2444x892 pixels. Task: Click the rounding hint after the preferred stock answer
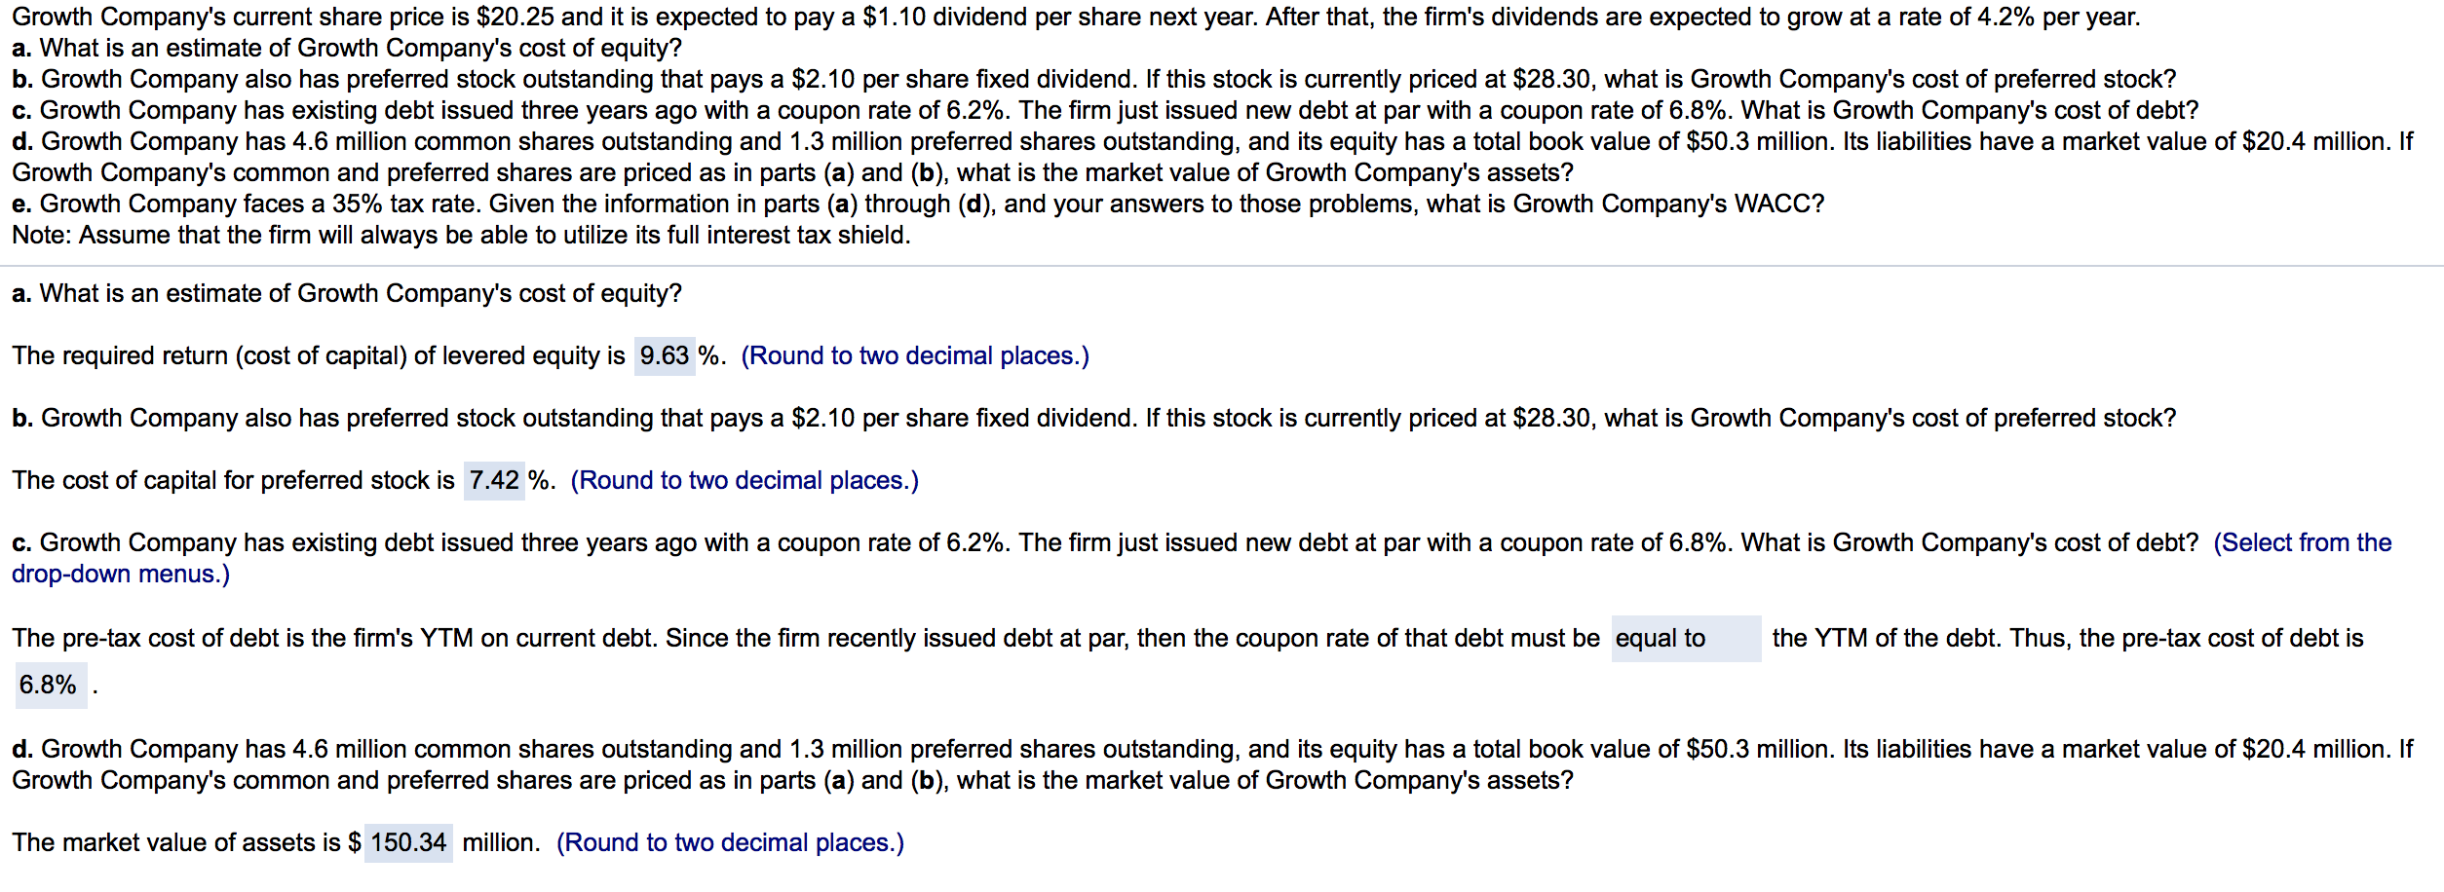pyautogui.click(x=745, y=481)
